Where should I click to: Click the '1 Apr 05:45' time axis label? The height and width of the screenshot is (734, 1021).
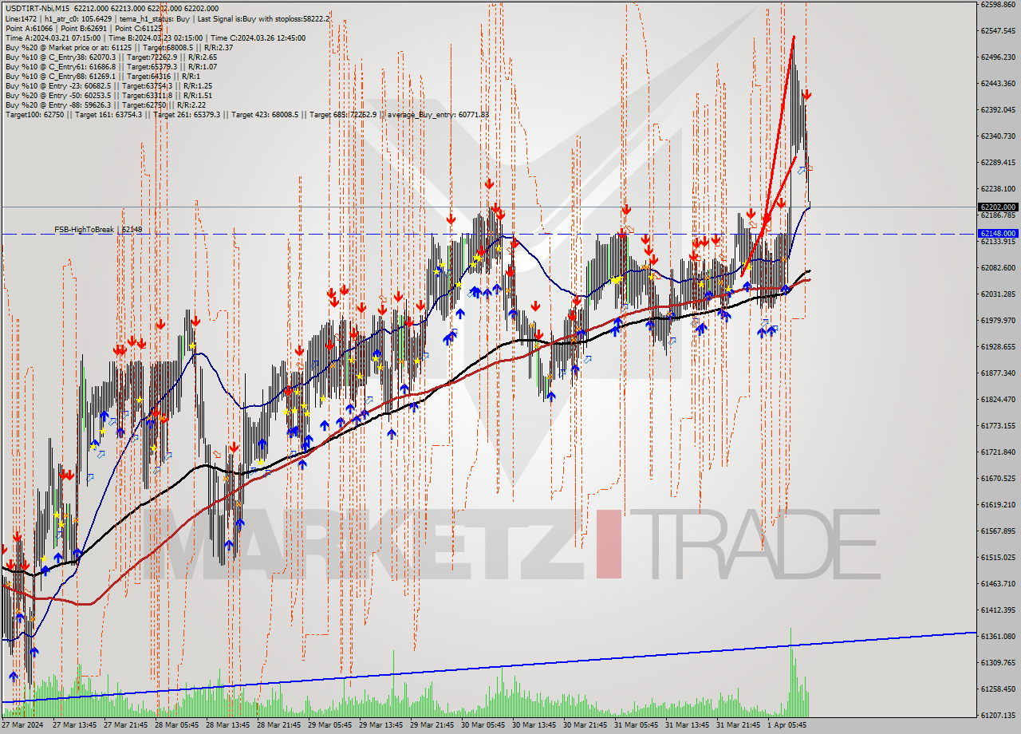pyautogui.click(x=786, y=726)
